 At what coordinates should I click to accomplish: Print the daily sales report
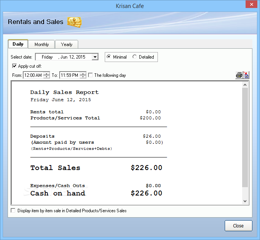(239, 75)
